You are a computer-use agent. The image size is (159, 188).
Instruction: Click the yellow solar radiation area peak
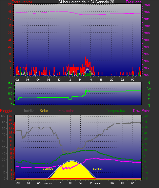[72, 161]
